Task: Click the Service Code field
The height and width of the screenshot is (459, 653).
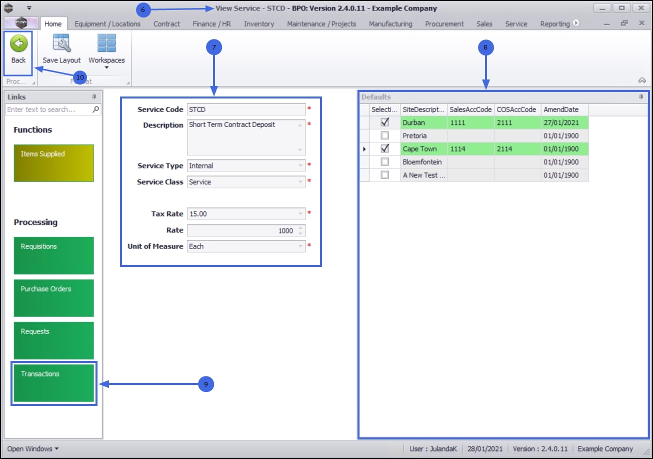Action: [246, 109]
